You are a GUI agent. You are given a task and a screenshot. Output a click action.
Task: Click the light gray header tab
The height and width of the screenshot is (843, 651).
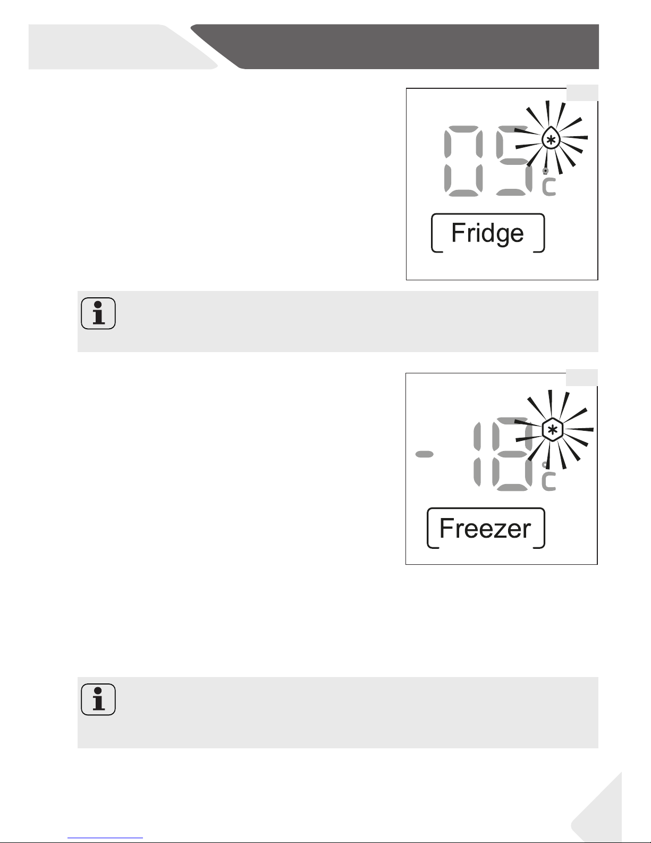click(x=123, y=47)
